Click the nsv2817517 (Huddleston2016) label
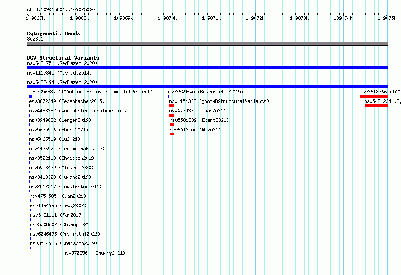 [x=65, y=186]
